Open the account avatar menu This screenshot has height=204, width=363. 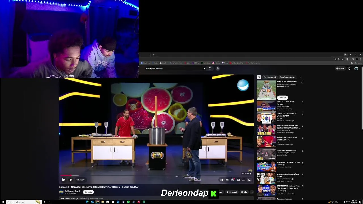pyautogui.click(x=356, y=68)
